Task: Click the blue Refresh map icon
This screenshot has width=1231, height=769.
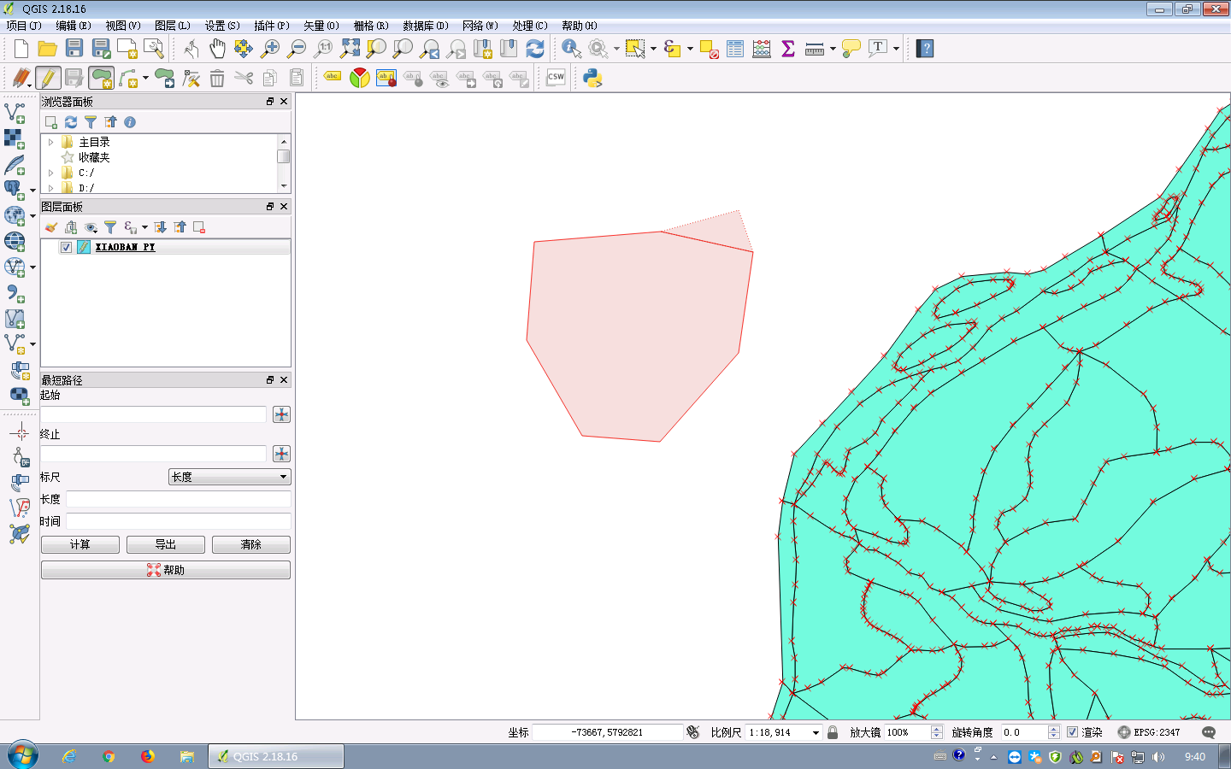Action: (x=535, y=49)
